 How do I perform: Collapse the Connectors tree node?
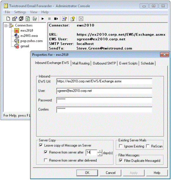point(6,26)
